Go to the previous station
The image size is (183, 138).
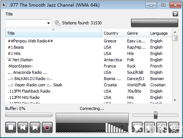click(x=23, y=127)
